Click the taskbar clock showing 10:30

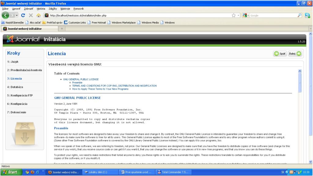306,172
